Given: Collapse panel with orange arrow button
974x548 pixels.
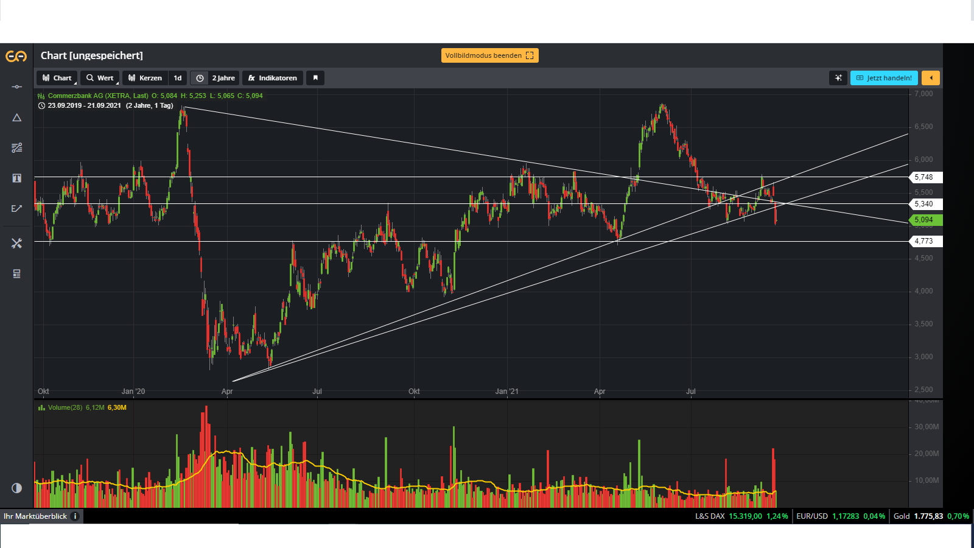Looking at the screenshot, I should pyautogui.click(x=931, y=78).
